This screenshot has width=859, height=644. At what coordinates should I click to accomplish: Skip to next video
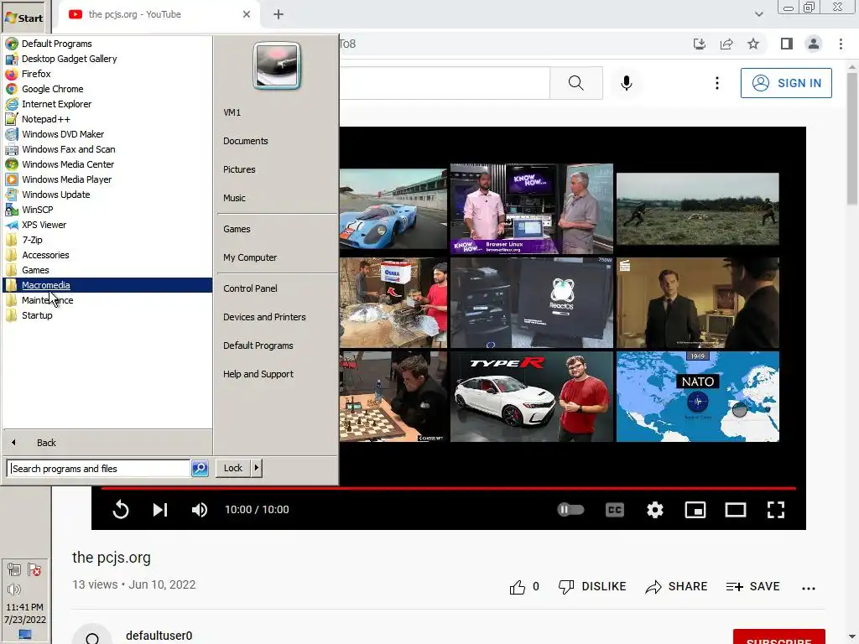(160, 510)
